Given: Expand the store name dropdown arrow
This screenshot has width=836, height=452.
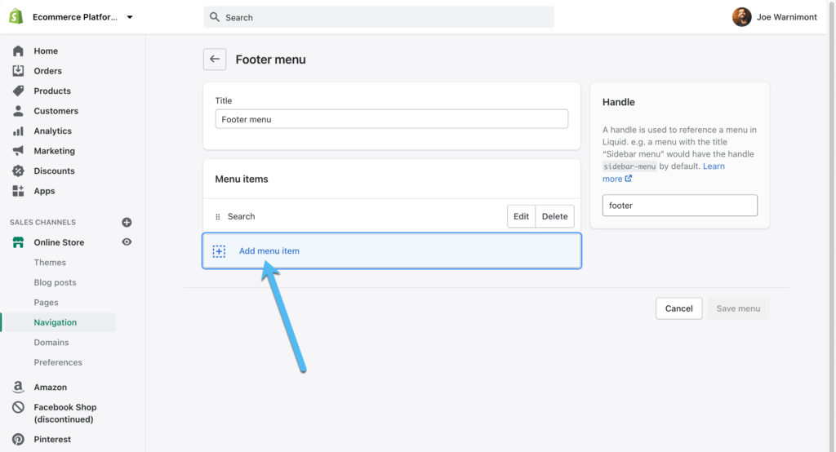Looking at the screenshot, I should (x=130, y=17).
